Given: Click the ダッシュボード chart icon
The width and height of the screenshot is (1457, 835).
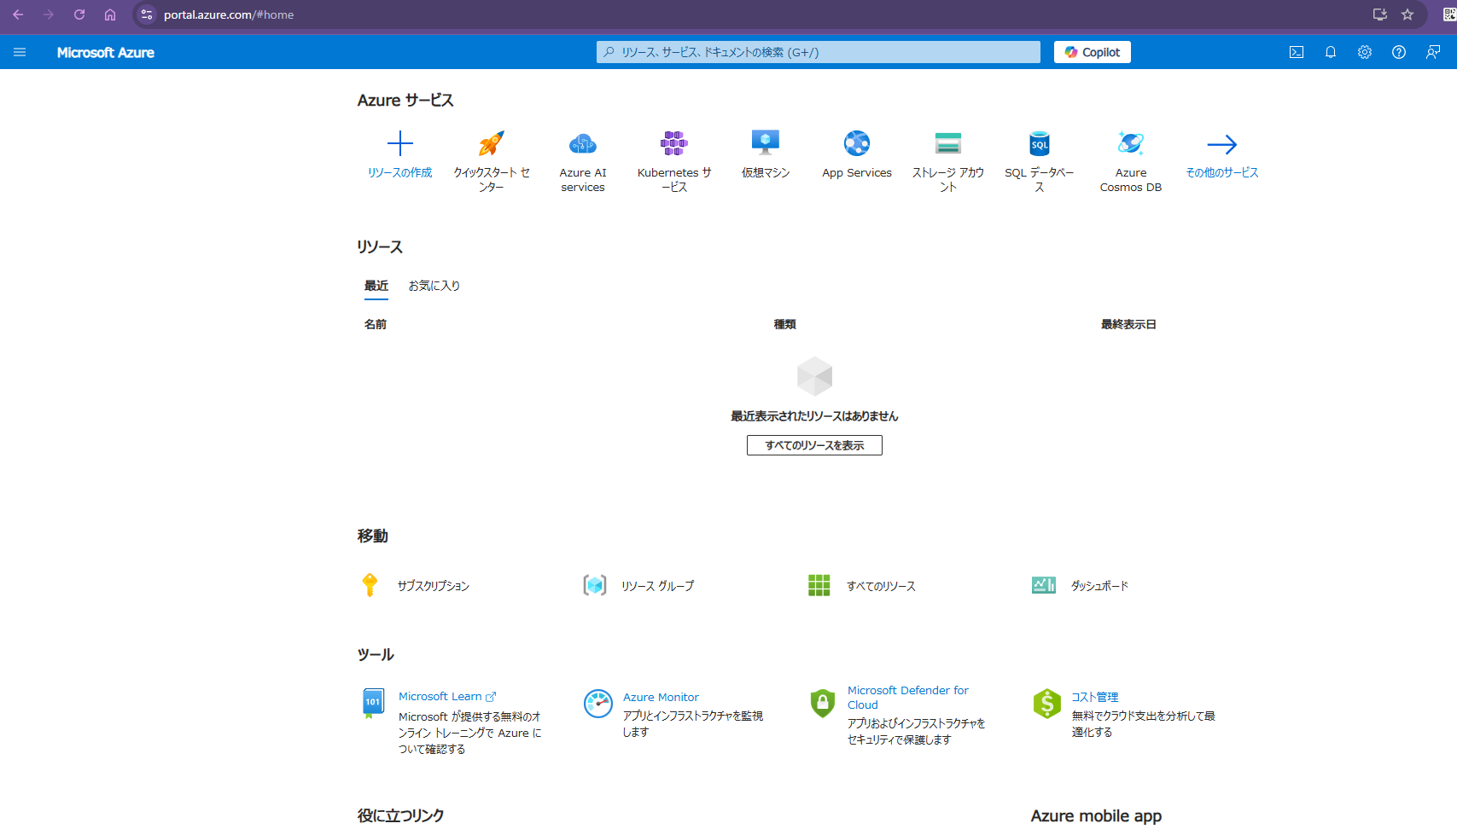Looking at the screenshot, I should pyautogui.click(x=1044, y=585).
